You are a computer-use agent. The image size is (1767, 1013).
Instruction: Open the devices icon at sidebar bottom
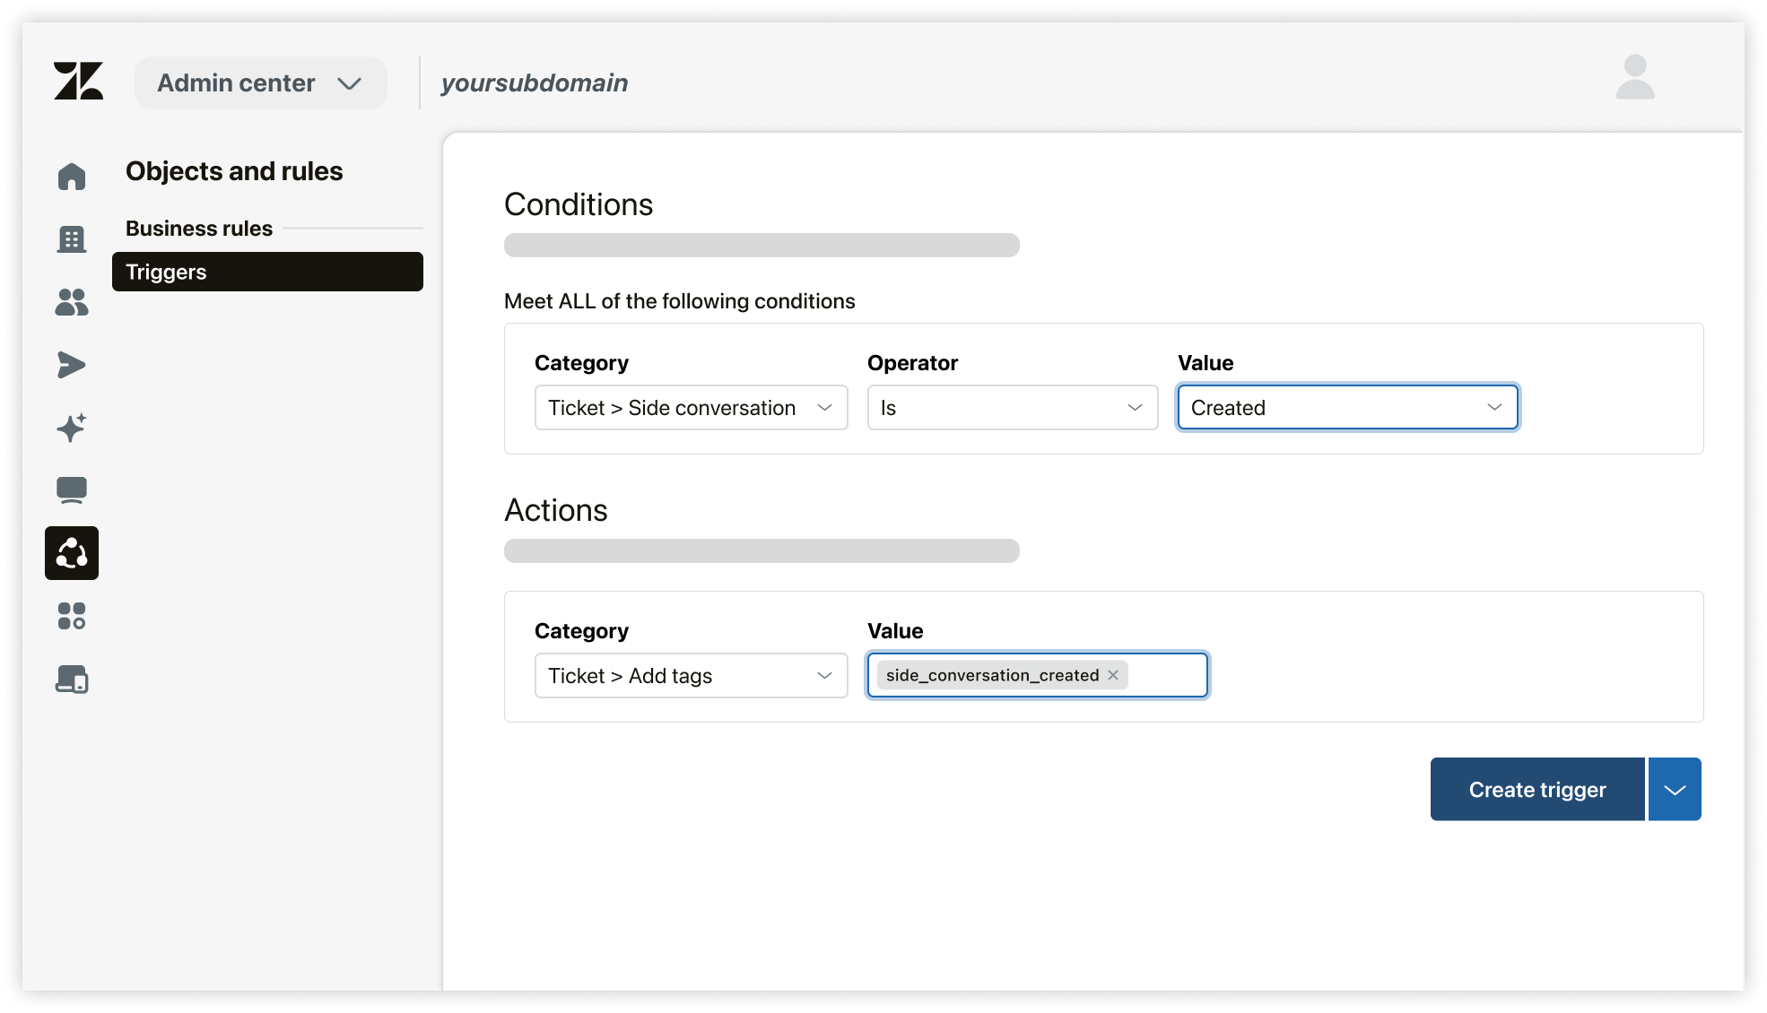tap(72, 679)
